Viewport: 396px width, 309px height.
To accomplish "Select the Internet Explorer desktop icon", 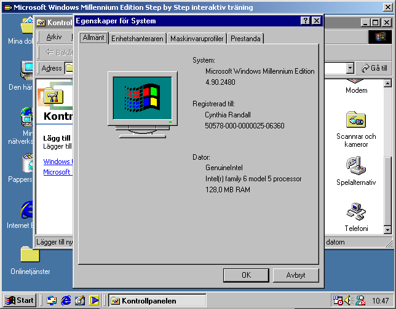I will coord(27,209).
